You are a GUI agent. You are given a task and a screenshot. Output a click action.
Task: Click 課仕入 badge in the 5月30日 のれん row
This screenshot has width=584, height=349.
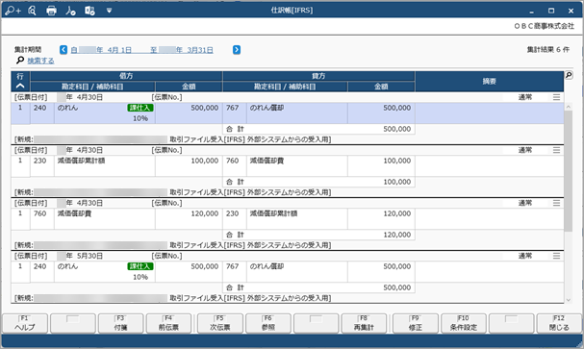pos(140,266)
